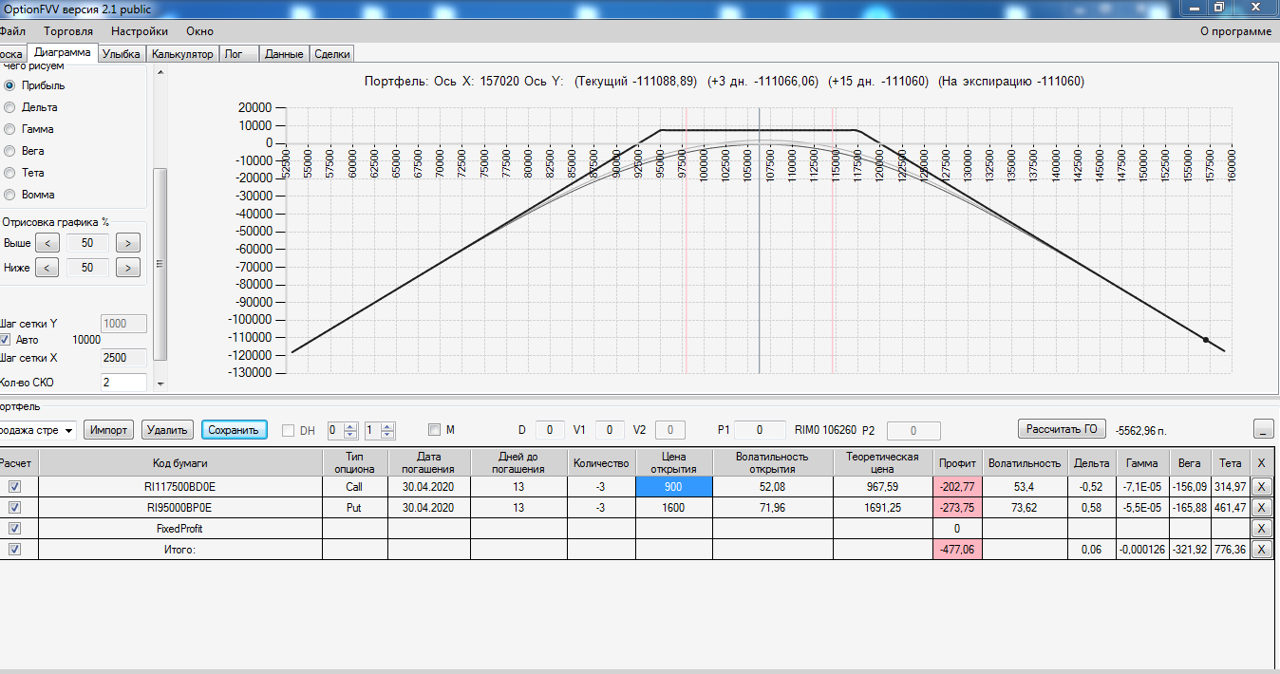The height and width of the screenshot is (674, 1280).
Task: Decrease the Ниже chart percent with left arrow
Action: [47, 268]
